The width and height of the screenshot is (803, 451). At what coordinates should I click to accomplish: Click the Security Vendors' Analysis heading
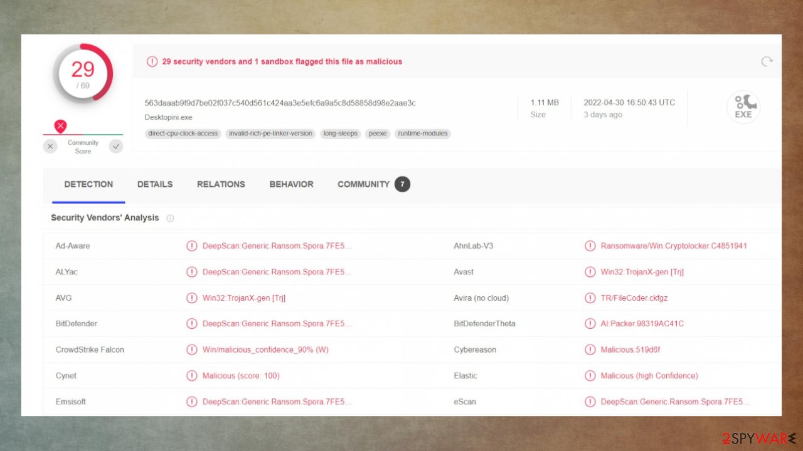point(105,218)
